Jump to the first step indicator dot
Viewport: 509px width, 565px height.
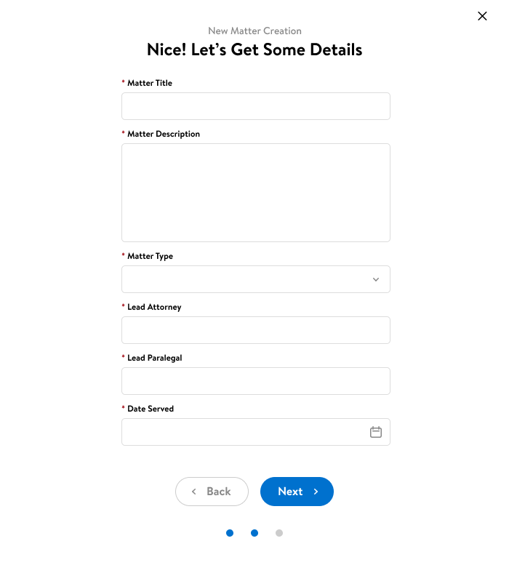coord(230,533)
